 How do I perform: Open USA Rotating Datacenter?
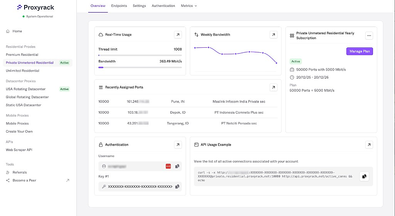(x=26, y=89)
